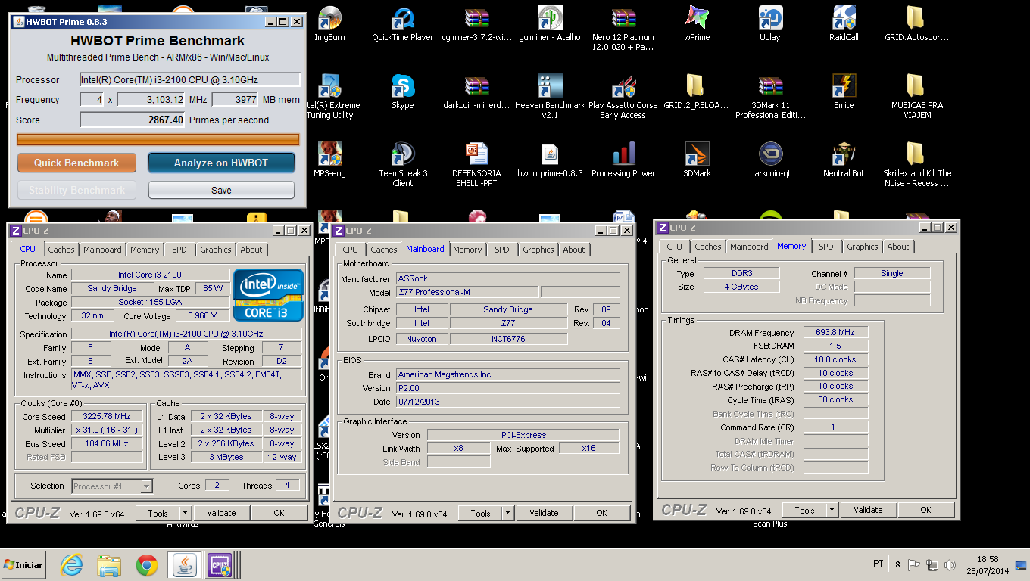Expand Tools dropdown arrow in middle CPU-Z
1030x581 pixels.
tap(508, 513)
